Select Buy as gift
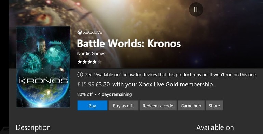The image size is (263, 134). 123,106
